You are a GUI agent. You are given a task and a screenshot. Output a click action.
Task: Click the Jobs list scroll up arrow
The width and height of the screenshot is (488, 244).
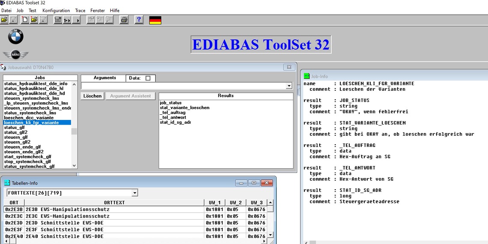pyautogui.click(x=74, y=84)
